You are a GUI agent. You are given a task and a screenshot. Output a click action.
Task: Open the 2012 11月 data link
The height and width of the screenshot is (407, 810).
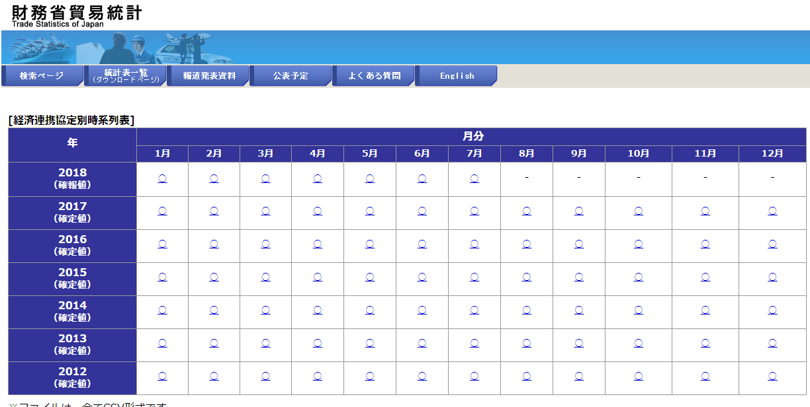[x=705, y=377]
